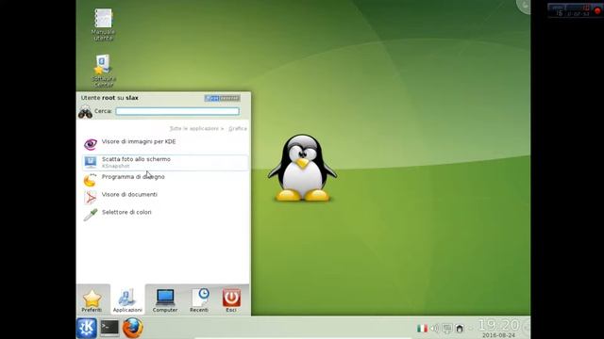Open Visore di immagini per KDE
The height and width of the screenshot is (339, 604).
[165, 144]
